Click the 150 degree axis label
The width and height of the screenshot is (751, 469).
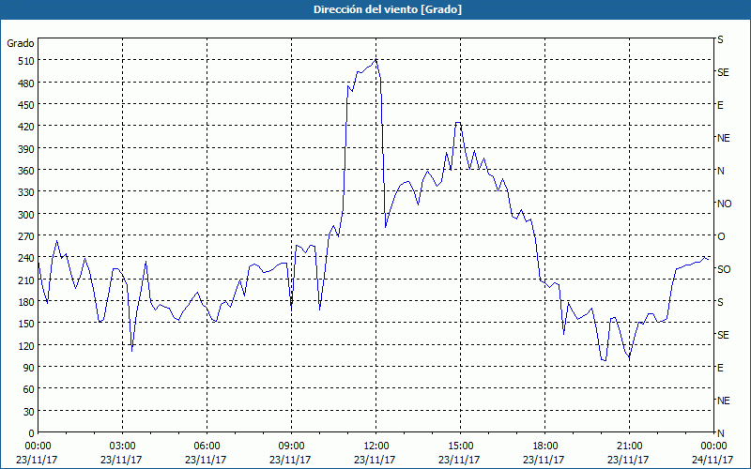26,324
